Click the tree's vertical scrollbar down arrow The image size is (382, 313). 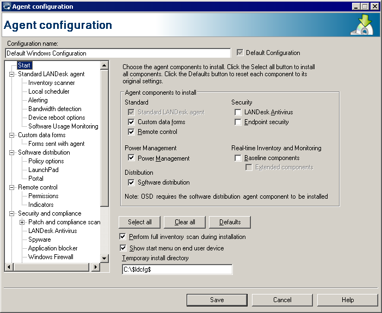click(x=105, y=258)
